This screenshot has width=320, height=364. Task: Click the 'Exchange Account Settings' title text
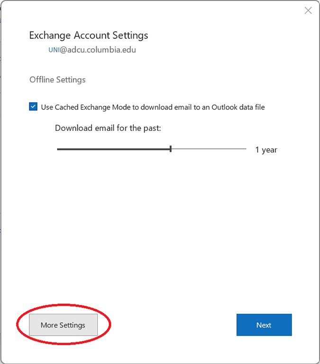[x=89, y=36]
